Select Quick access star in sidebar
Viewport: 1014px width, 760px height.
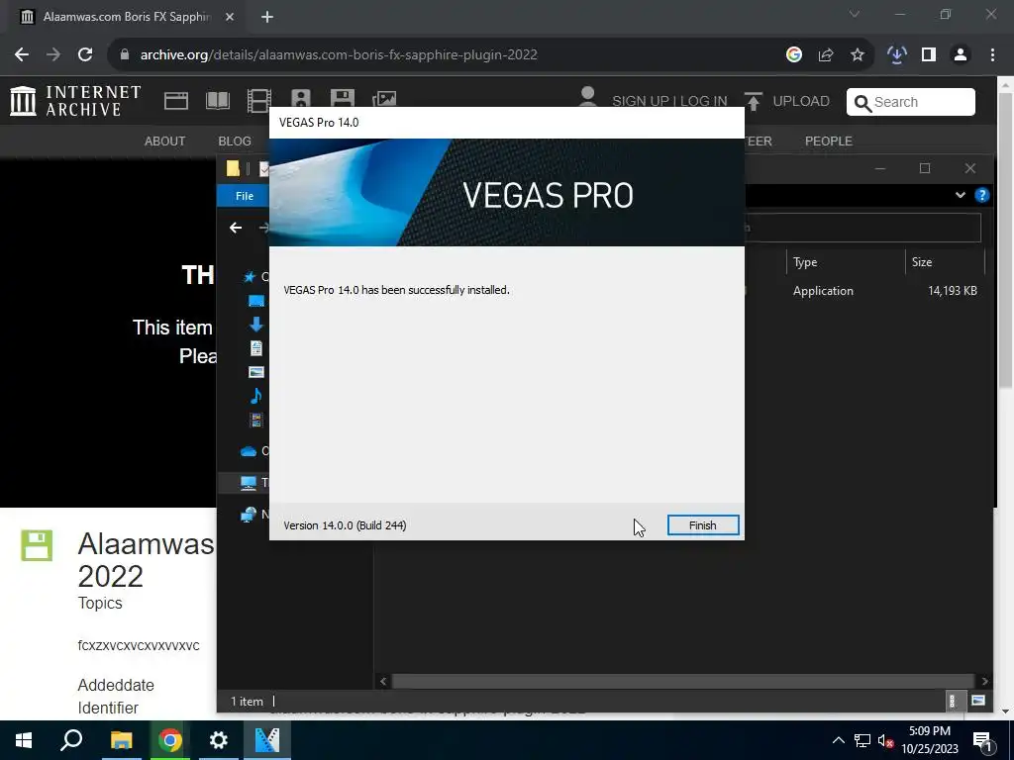pyautogui.click(x=250, y=277)
